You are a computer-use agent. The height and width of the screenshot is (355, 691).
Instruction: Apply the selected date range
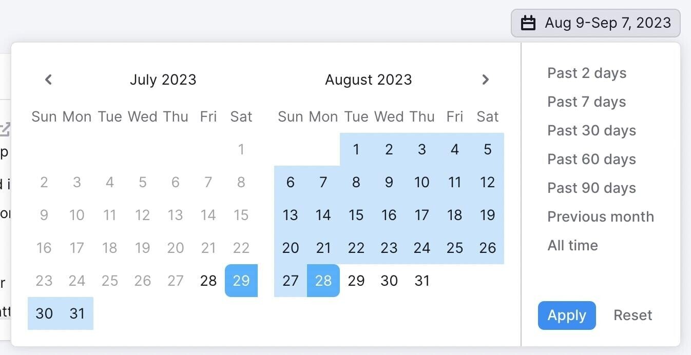[x=567, y=315]
